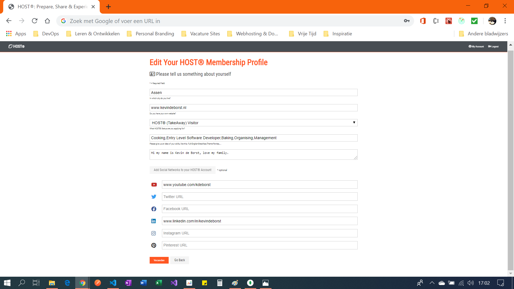Open the Vrije Tijd bookmark folder
514x289 pixels.
point(303,34)
